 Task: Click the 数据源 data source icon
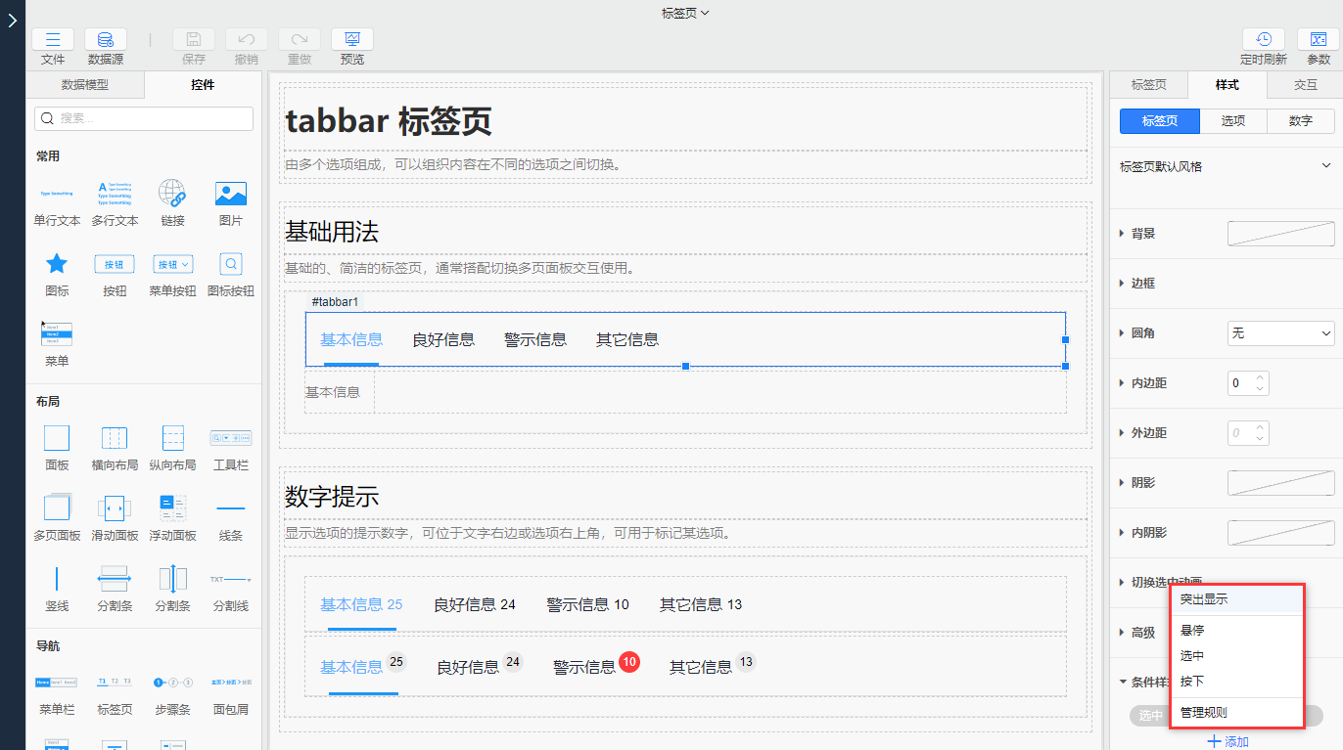pyautogui.click(x=105, y=40)
